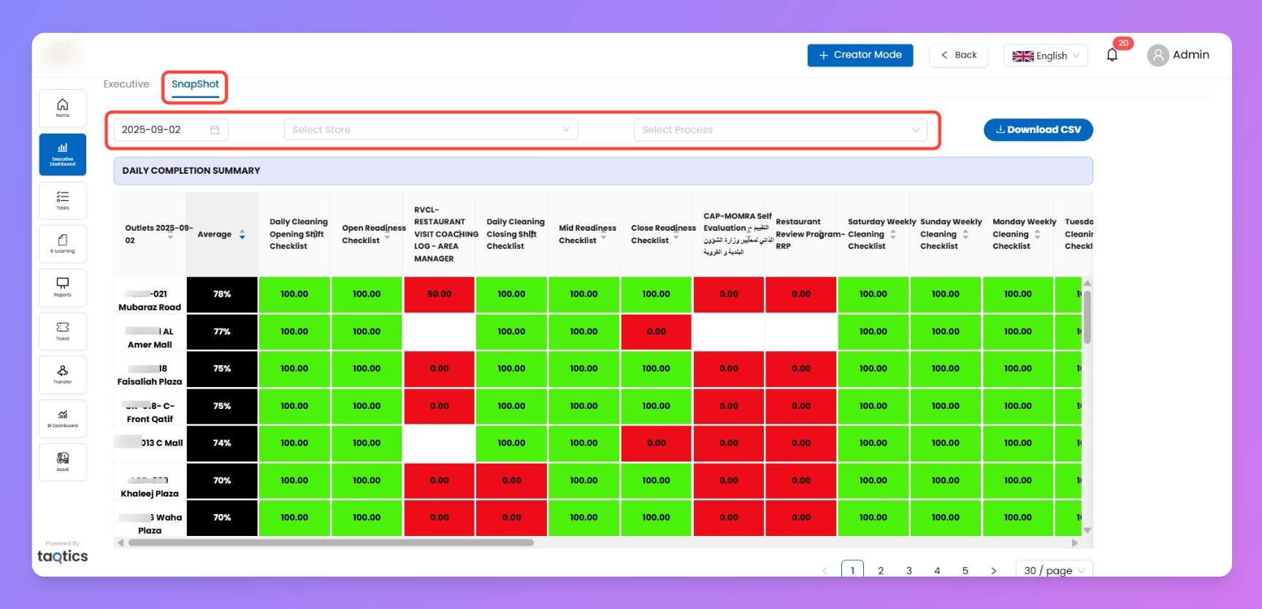Sort by Saturday Weekly Cleaning Checklist column
1262x609 pixels.
[893, 234]
